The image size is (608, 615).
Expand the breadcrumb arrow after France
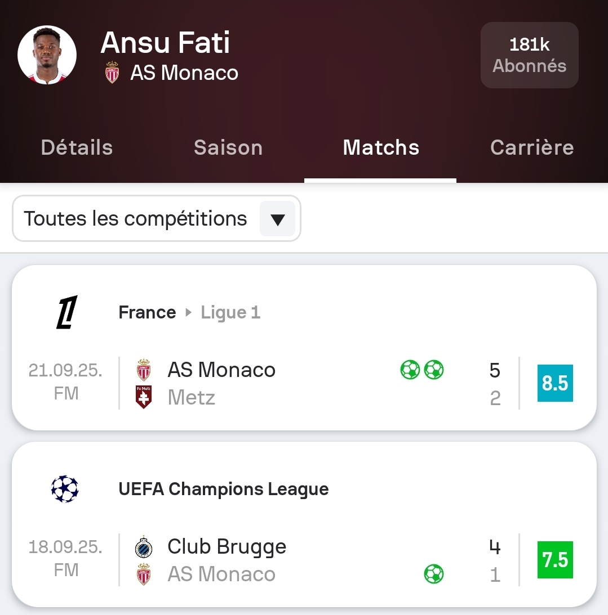point(189,312)
